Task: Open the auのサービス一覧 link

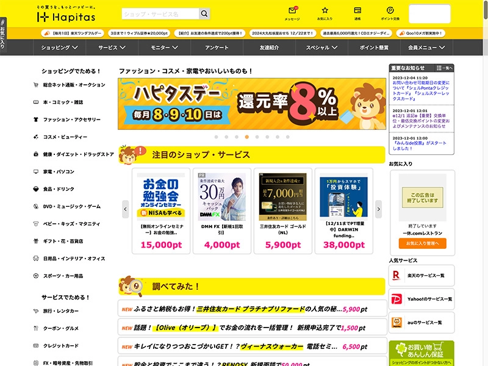Action: pos(422,323)
